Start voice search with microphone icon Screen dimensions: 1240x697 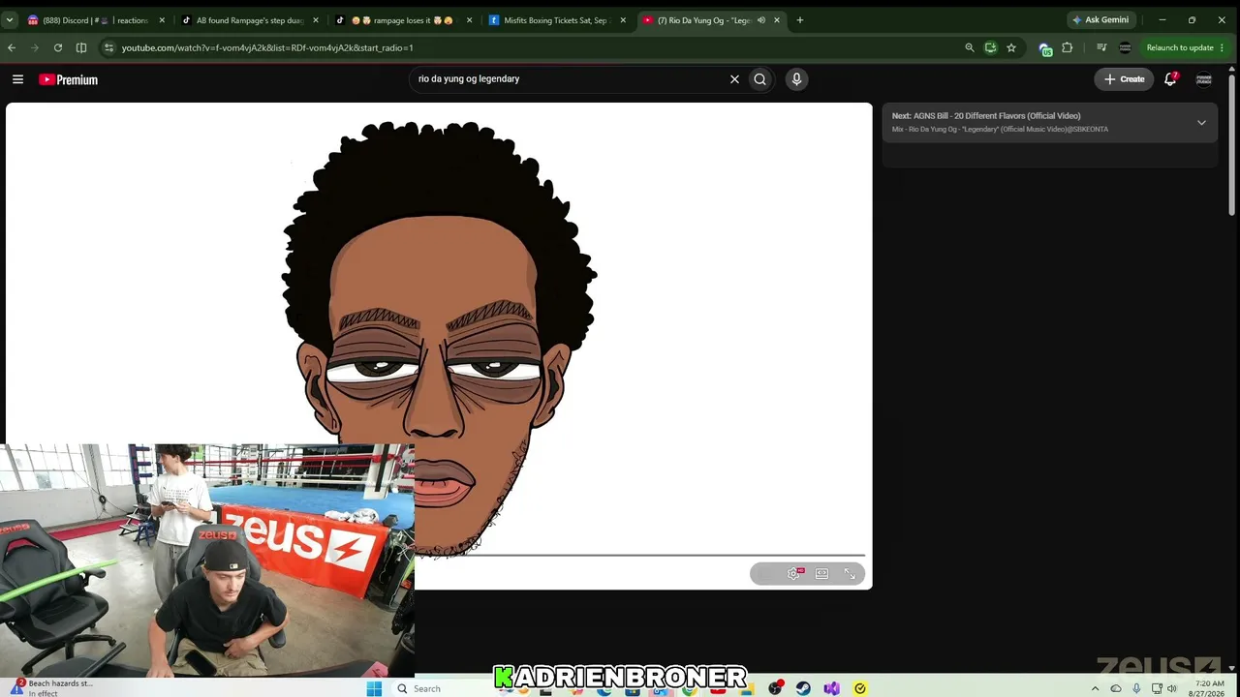tap(796, 79)
